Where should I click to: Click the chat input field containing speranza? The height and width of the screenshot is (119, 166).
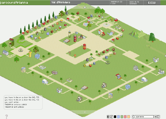point(144,117)
